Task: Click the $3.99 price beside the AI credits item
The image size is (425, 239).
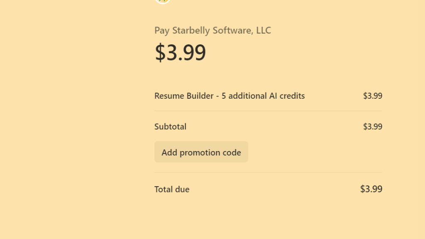Action: [373, 96]
